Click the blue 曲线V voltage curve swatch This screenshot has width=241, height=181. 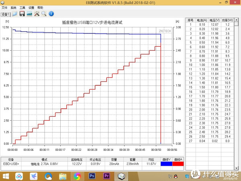click(166, 164)
